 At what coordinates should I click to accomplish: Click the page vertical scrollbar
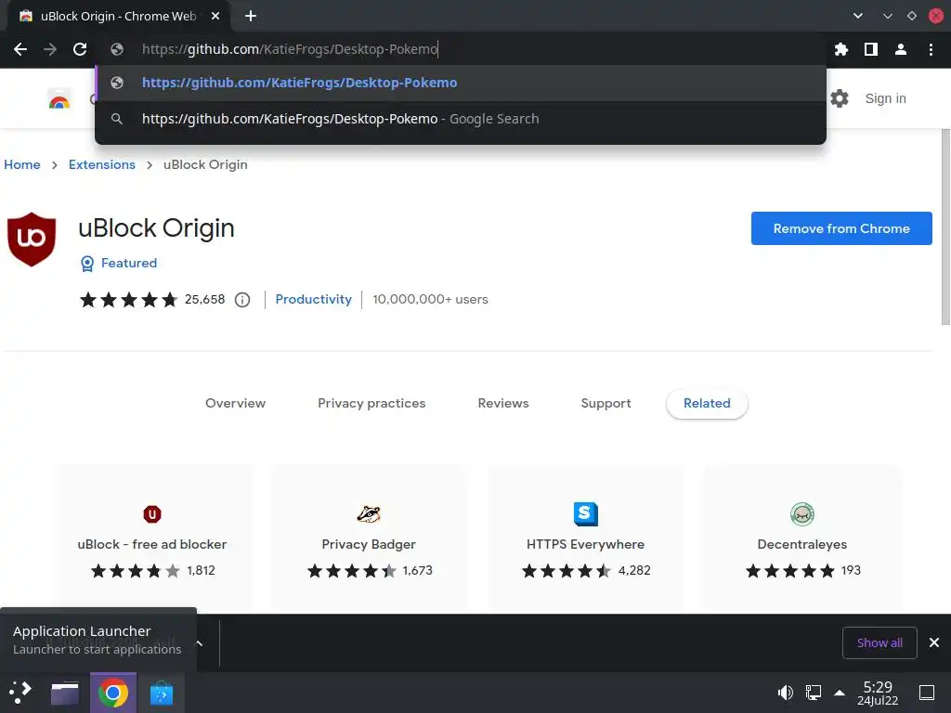click(x=945, y=227)
